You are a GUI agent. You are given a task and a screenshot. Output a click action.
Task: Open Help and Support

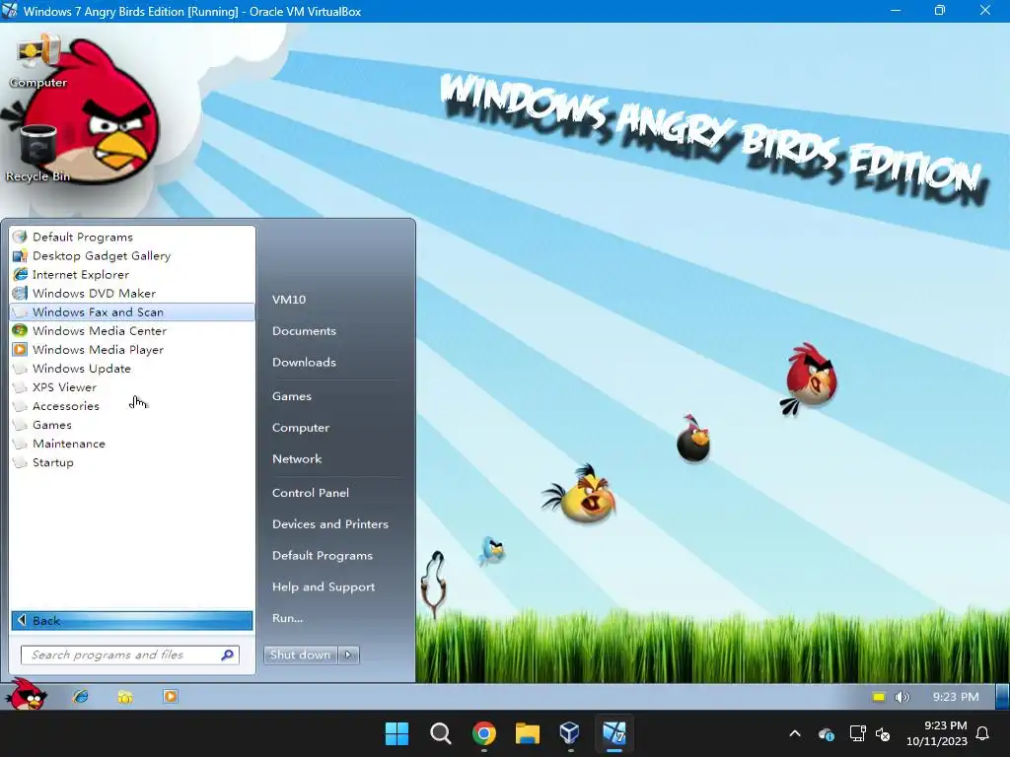324,587
